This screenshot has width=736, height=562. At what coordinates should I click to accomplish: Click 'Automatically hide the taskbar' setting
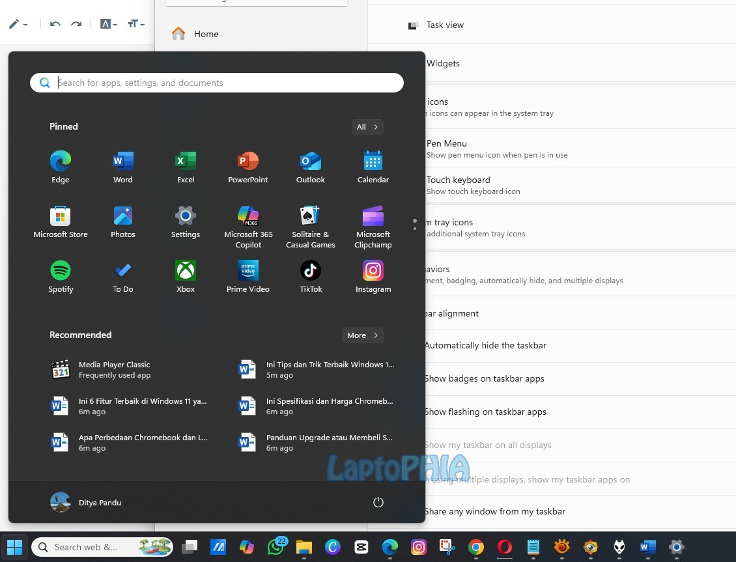point(580,346)
